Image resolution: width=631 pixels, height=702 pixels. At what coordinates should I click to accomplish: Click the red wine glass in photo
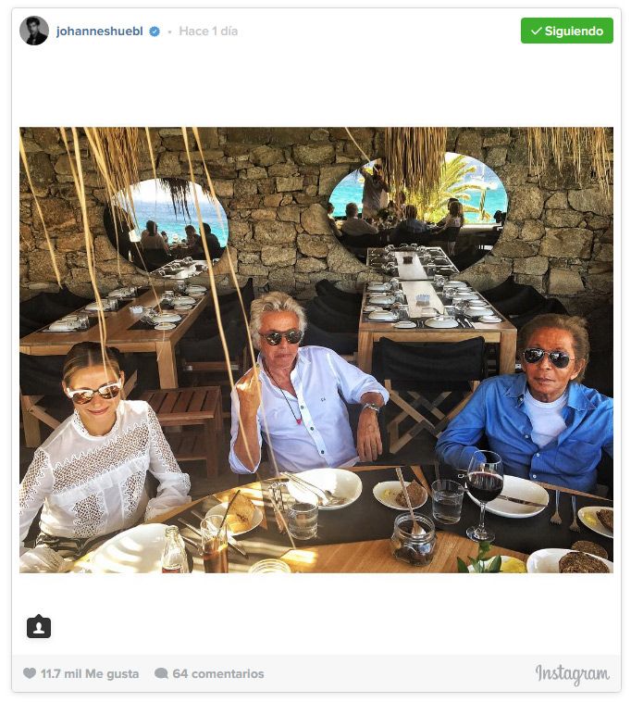pos(484,495)
